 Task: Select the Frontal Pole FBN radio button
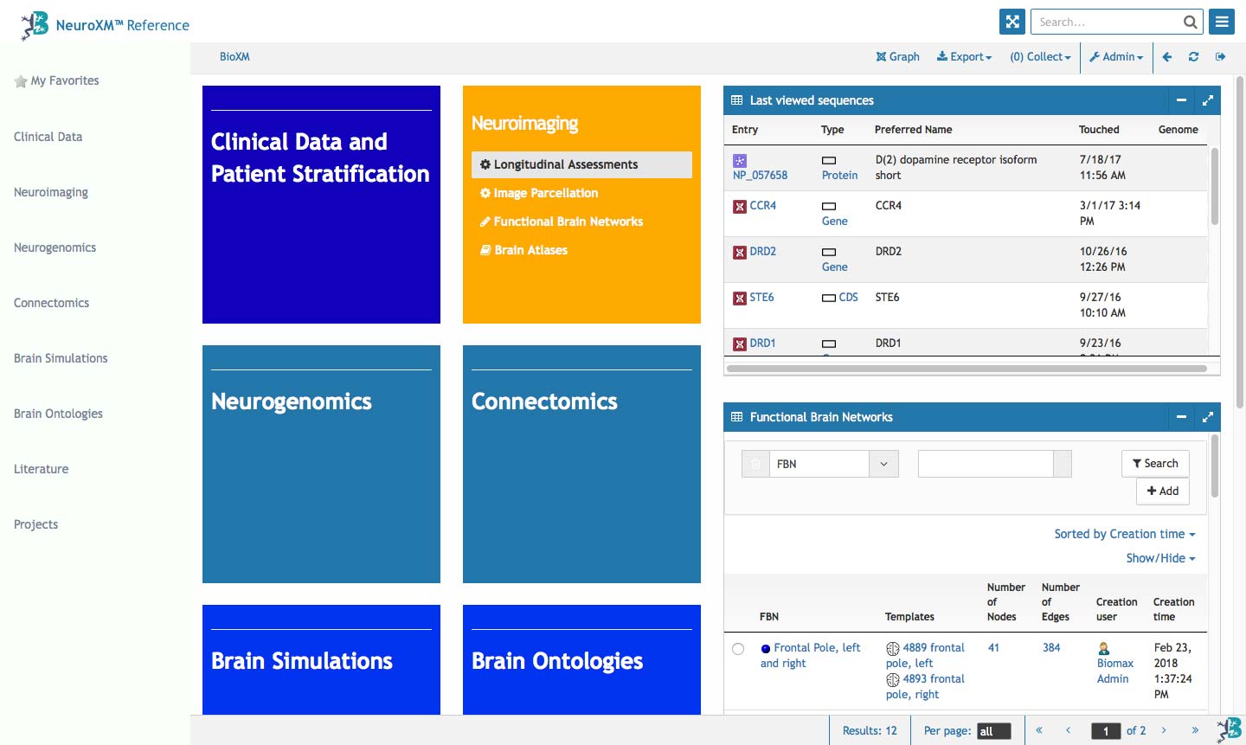[738, 649]
